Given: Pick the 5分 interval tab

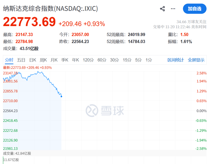Looking at the screenshot, I should pyautogui.click(x=138, y=60).
